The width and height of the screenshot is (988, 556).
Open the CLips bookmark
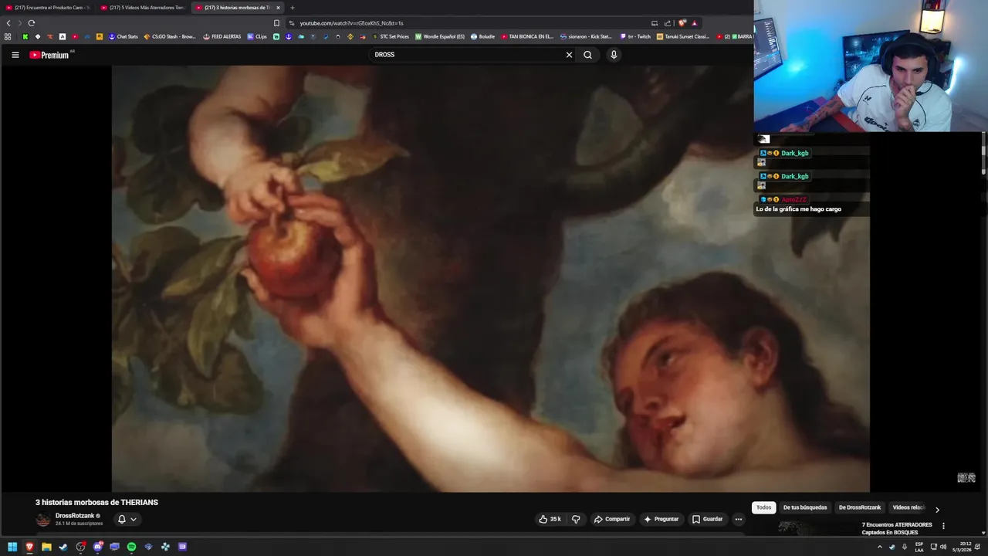pos(257,36)
